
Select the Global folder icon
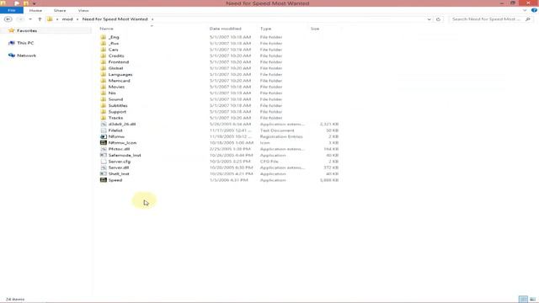click(103, 68)
